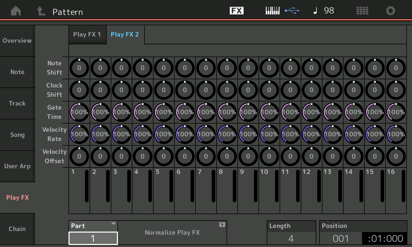412x247 pixels.
Task: Open the User Arp side tab
Action: [18, 166]
